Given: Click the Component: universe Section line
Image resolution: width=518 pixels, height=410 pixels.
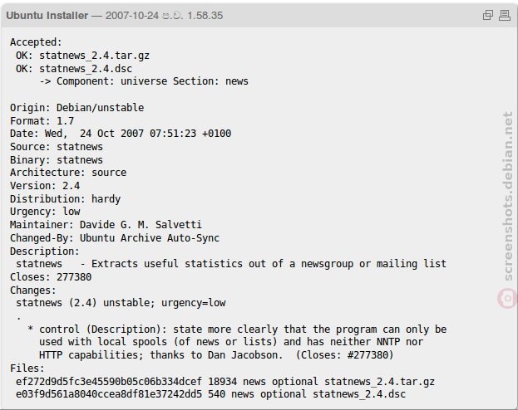Looking at the screenshot, I should (144, 81).
